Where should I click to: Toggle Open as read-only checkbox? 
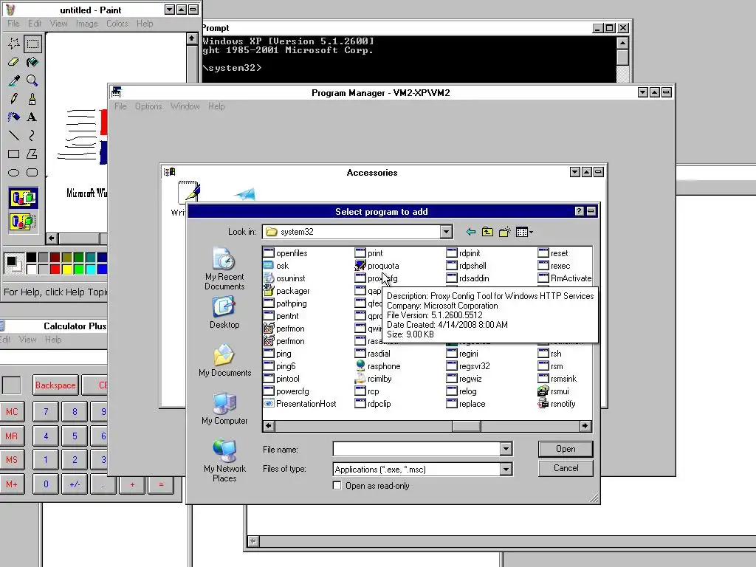point(337,486)
